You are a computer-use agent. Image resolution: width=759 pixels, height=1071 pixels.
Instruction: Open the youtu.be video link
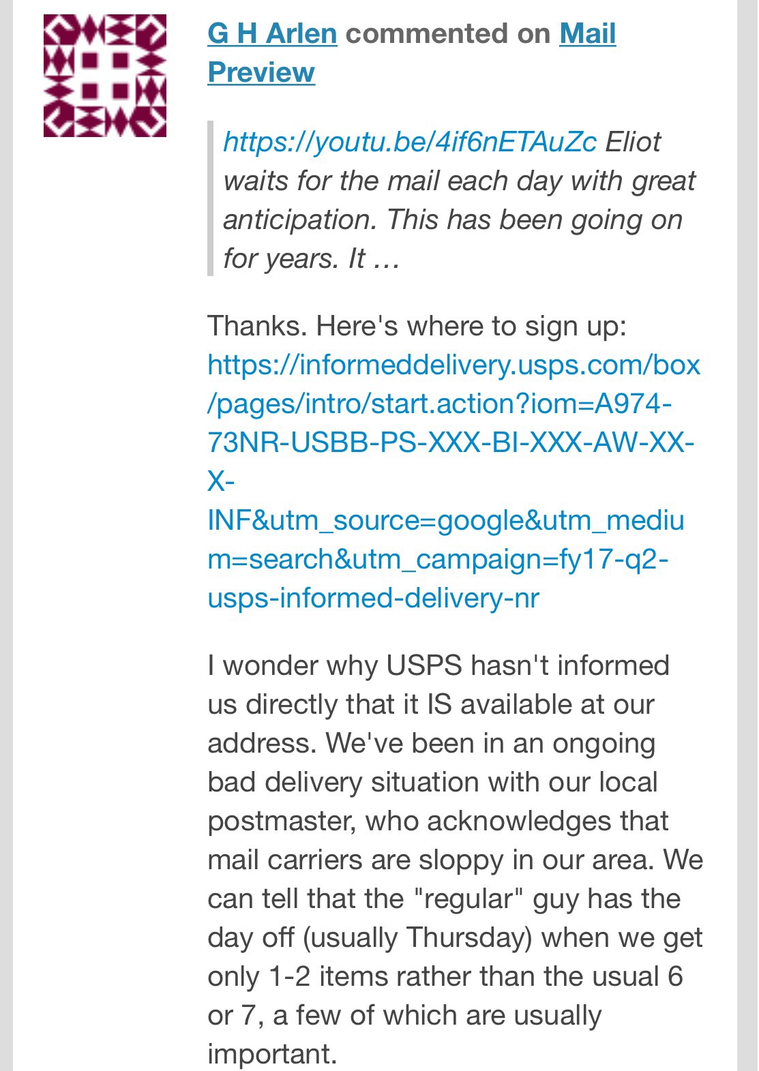409,142
